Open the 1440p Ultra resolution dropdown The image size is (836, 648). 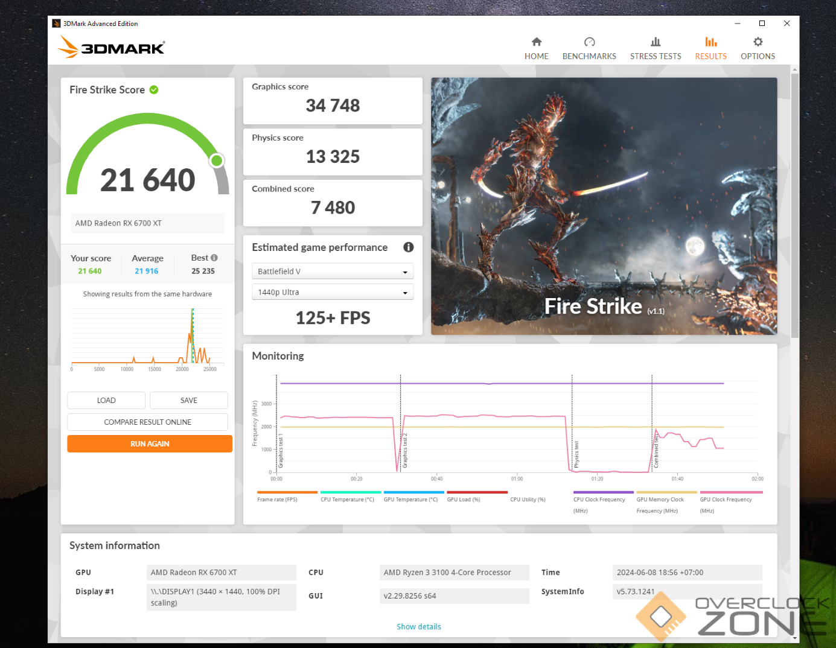pos(333,292)
